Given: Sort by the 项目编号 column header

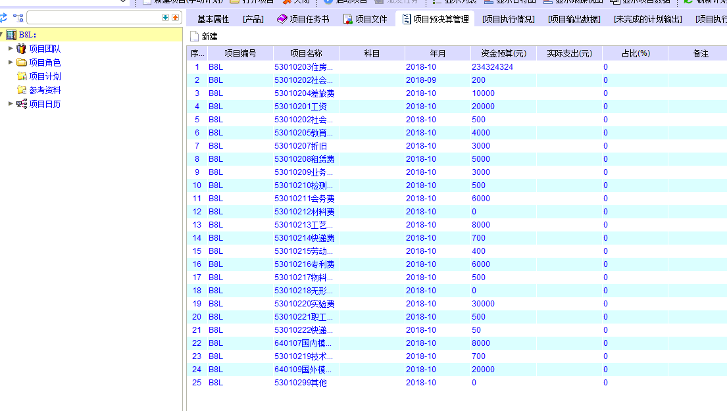Looking at the screenshot, I should click(x=240, y=54).
